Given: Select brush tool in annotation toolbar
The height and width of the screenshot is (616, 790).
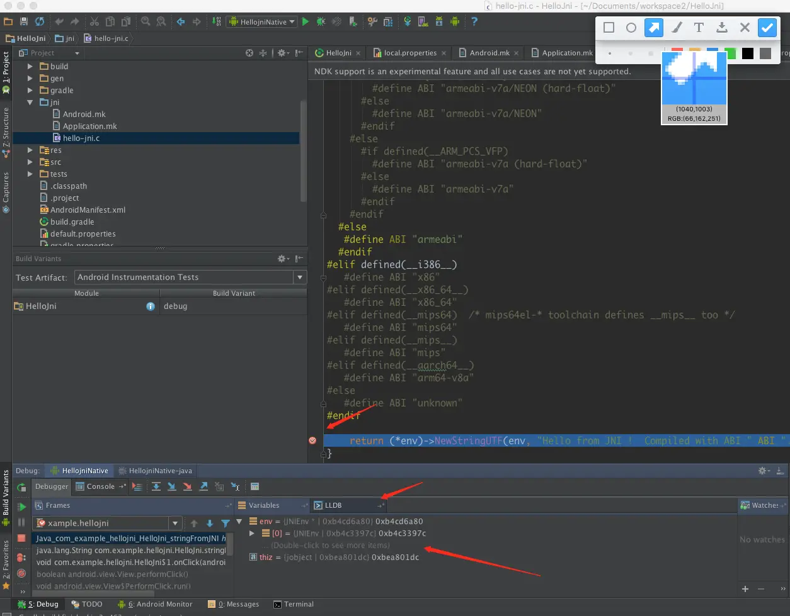Looking at the screenshot, I should 677,28.
